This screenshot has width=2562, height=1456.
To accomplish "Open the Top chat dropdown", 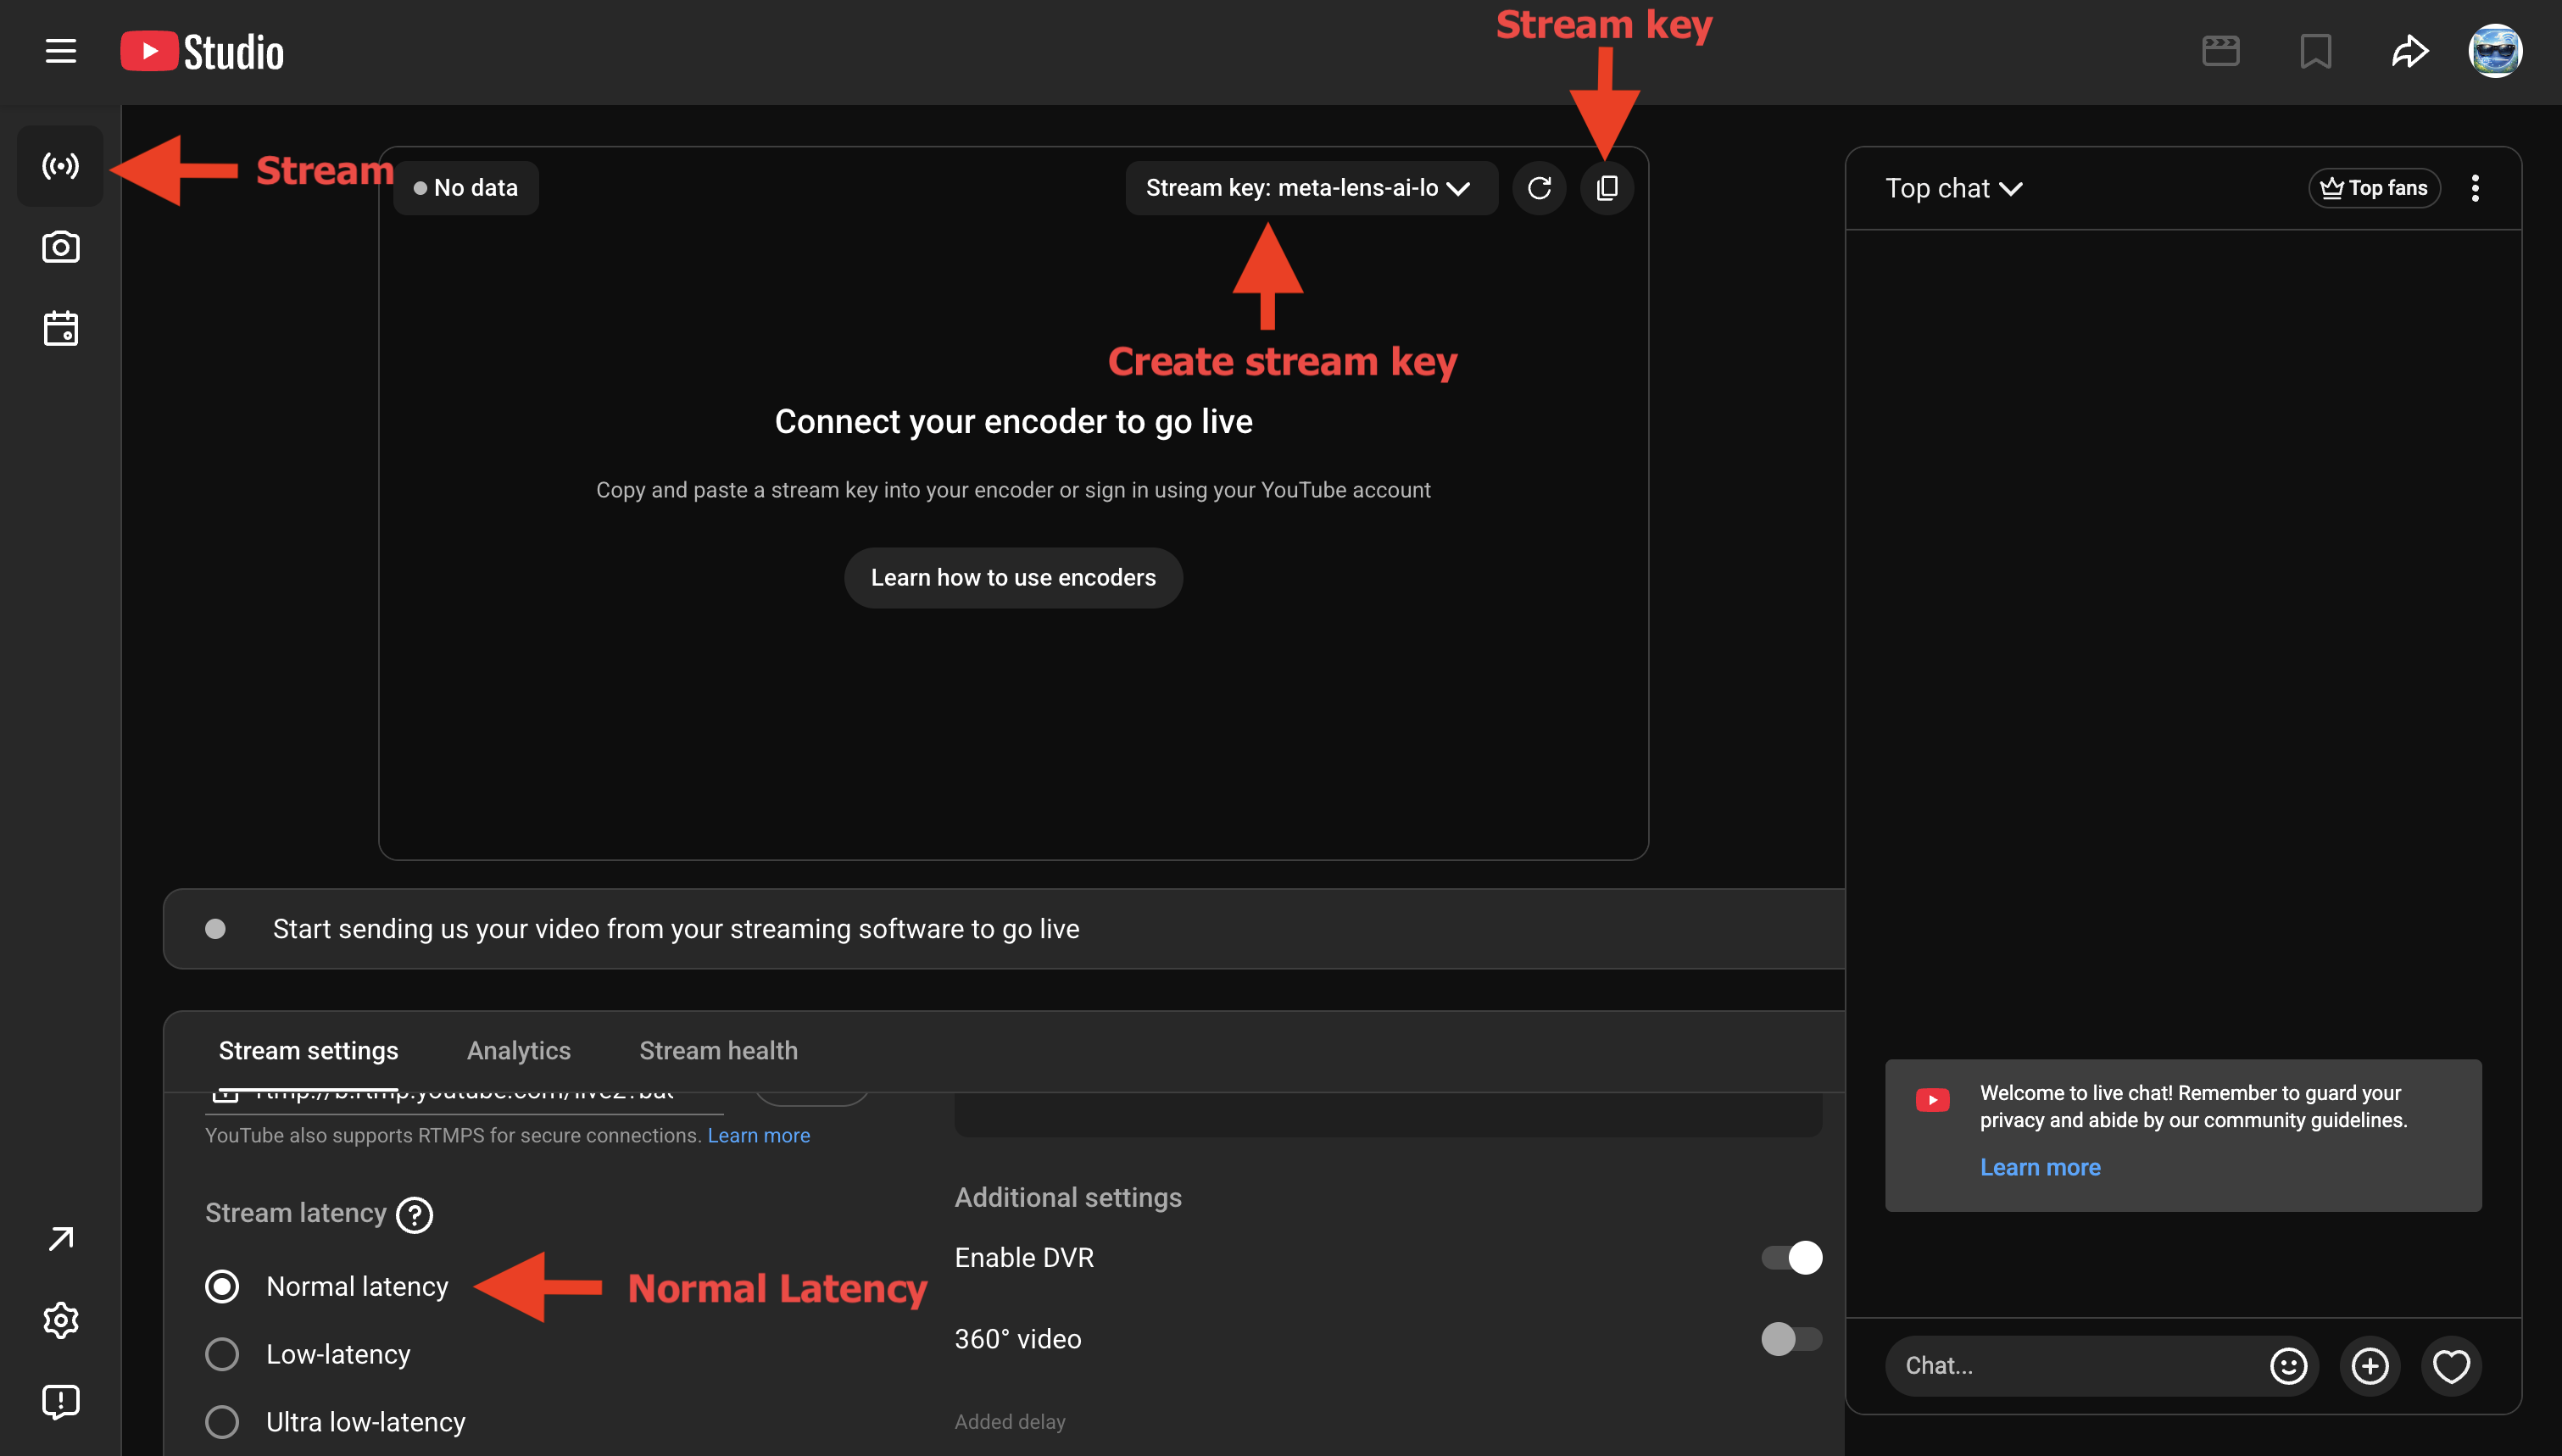I will pos(1953,187).
